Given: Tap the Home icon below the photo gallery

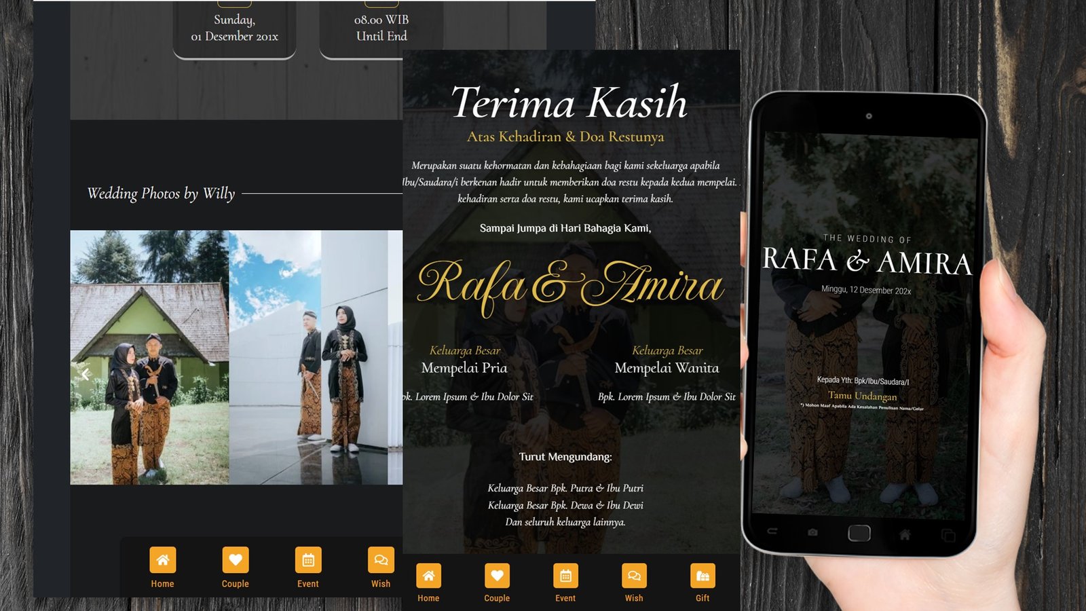Looking at the screenshot, I should coord(162,561).
